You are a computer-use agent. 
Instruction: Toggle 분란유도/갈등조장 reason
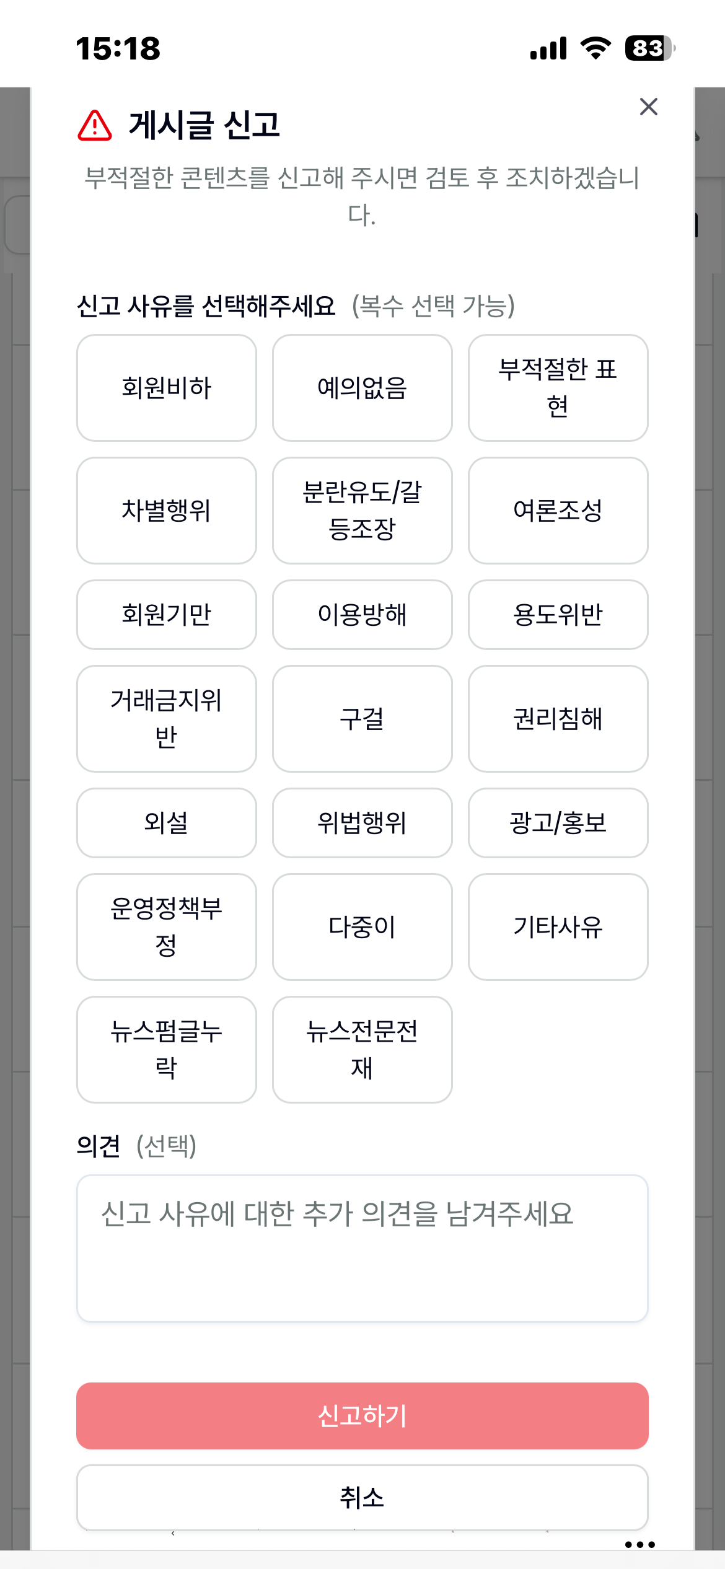[362, 511]
